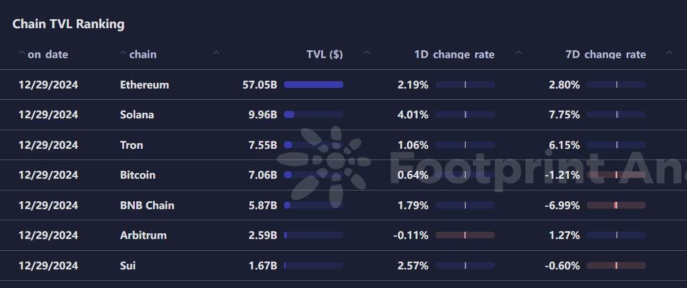The width and height of the screenshot is (687, 288).
Task: Click the "on date" column header text
Action: [x=48, y=55]
